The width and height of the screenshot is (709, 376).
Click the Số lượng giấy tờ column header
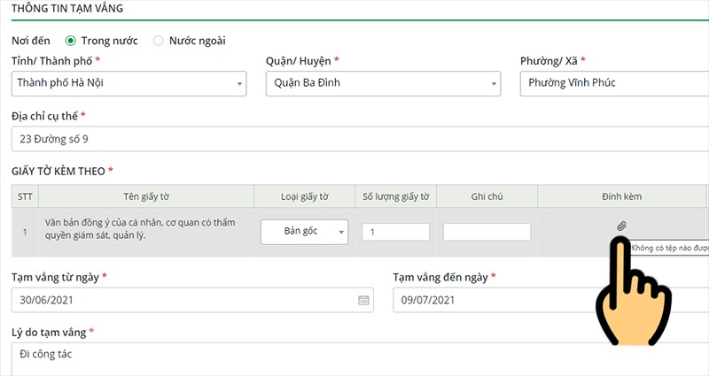pos(396,196)
